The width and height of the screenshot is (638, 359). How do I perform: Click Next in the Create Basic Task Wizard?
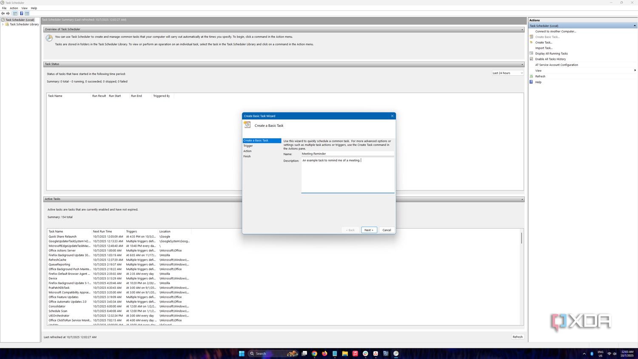tap(369, 230)
